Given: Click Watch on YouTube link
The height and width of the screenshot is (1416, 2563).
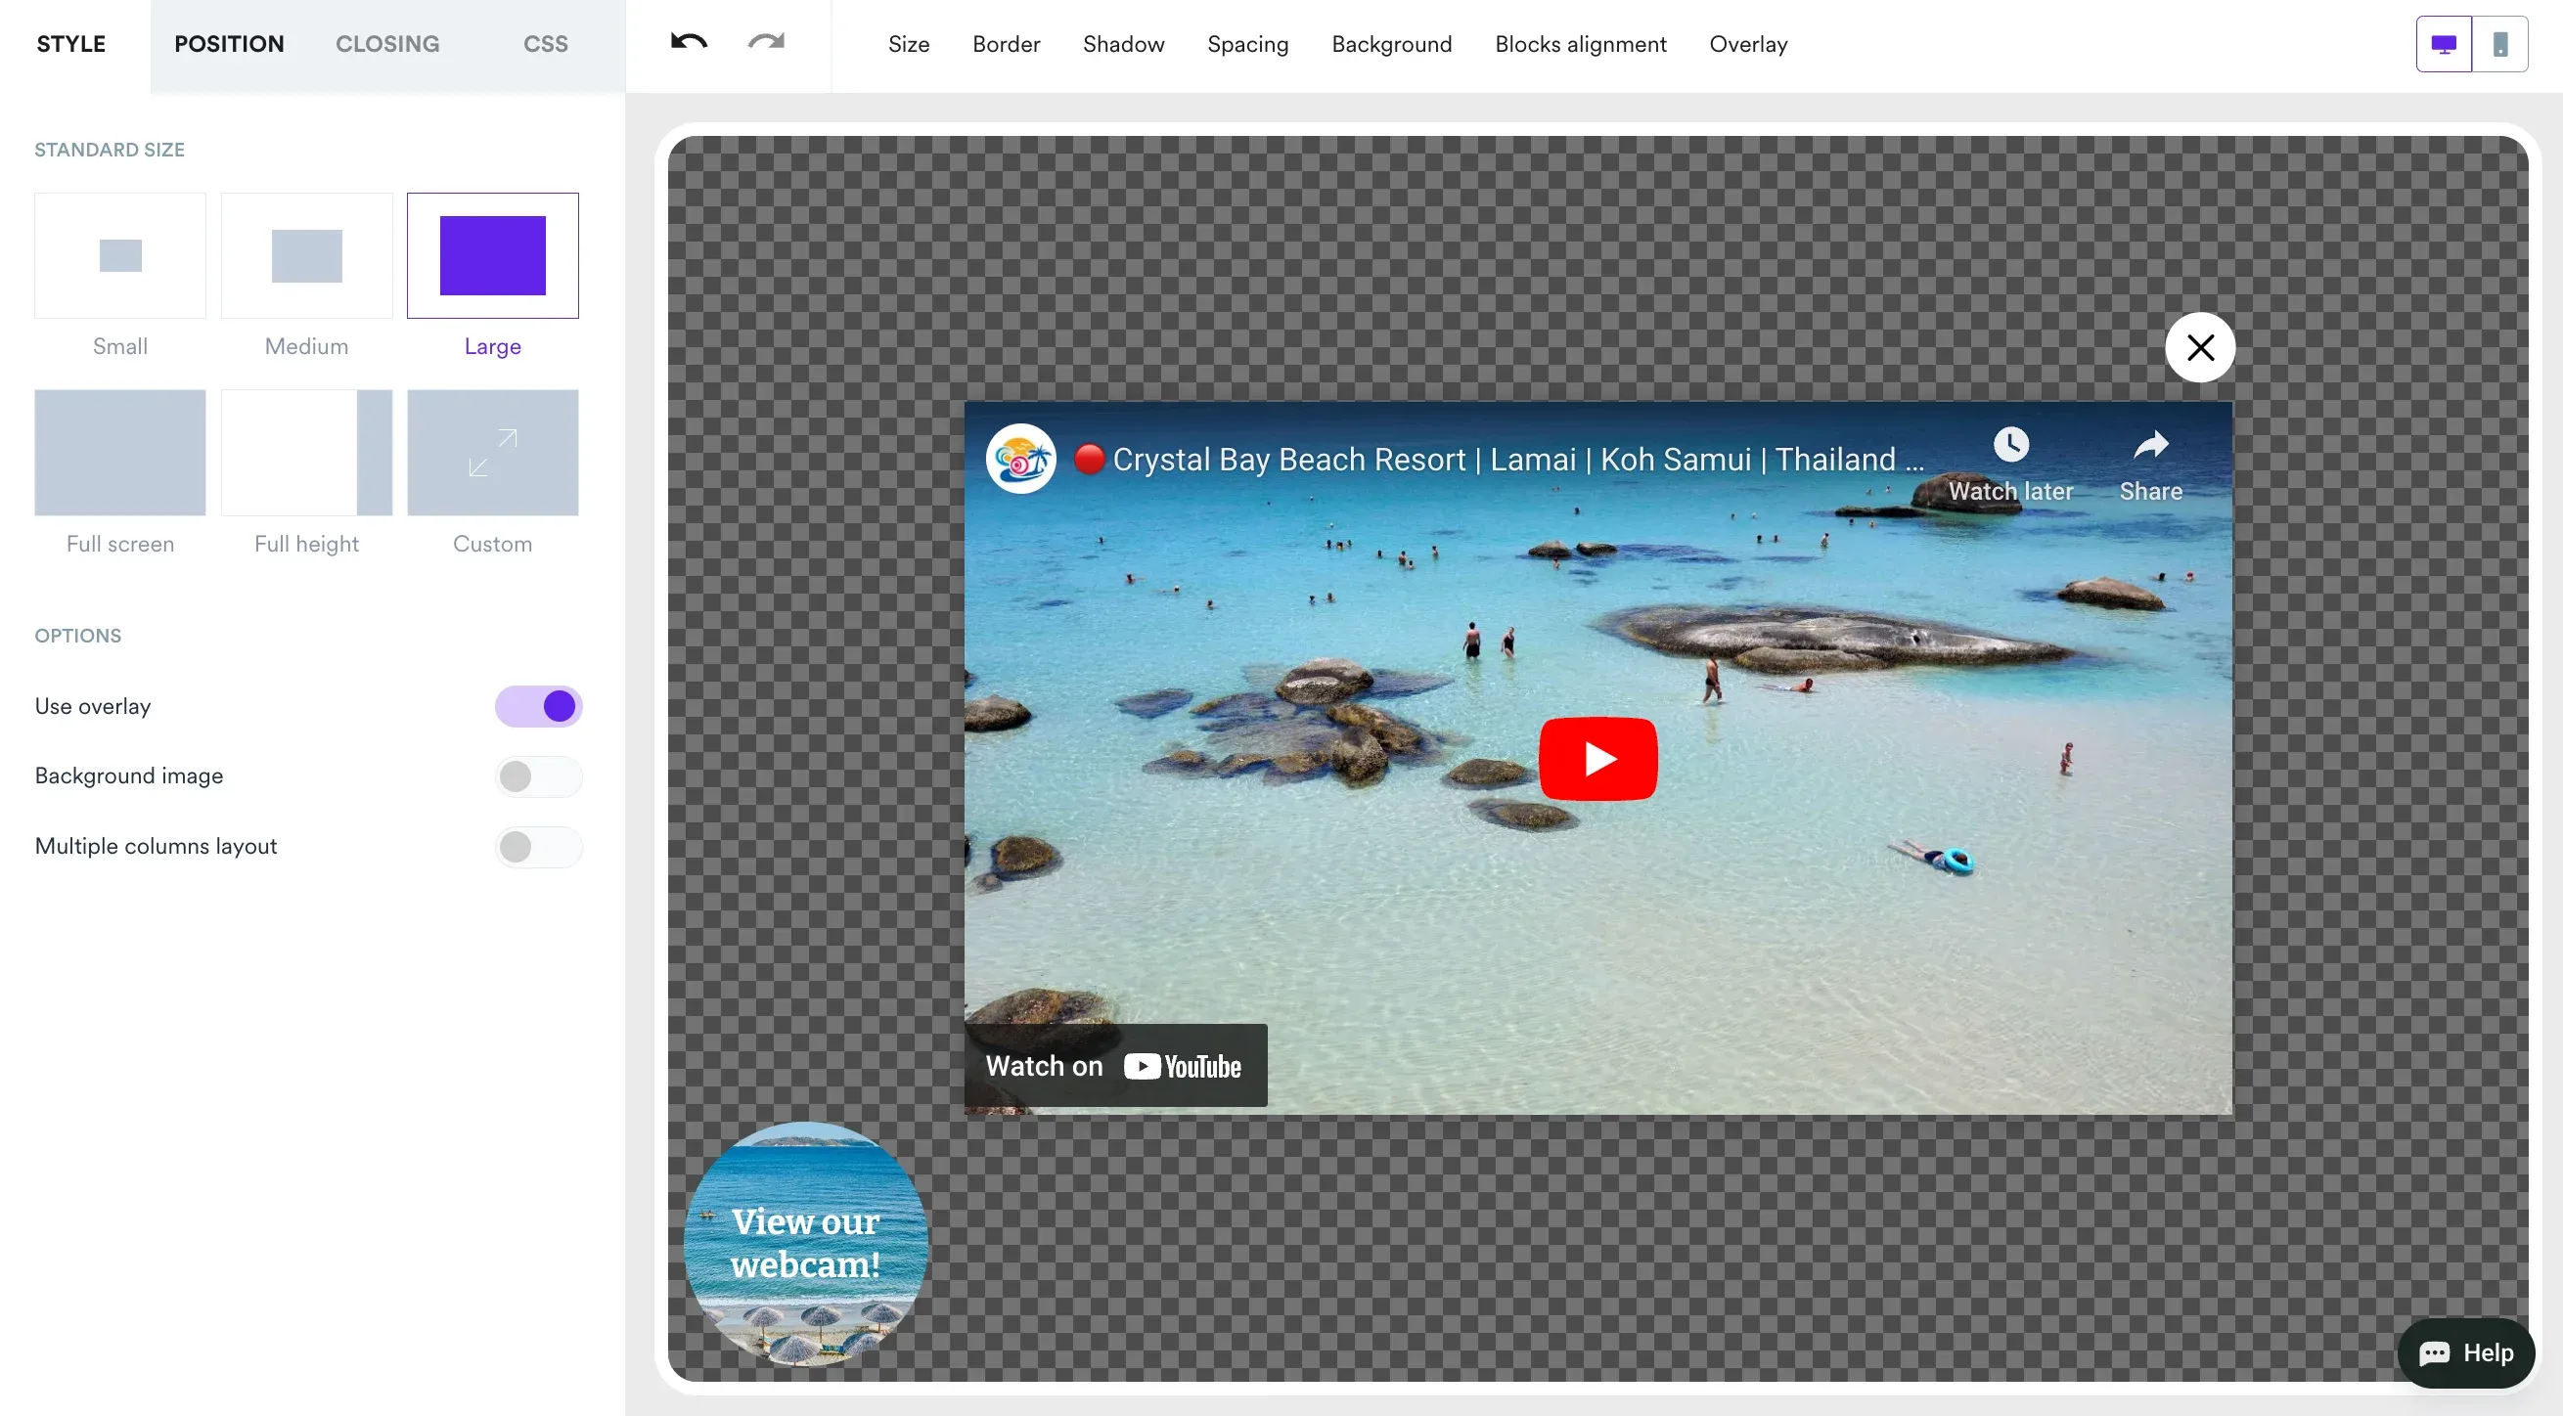Looking at the screenshot, I should (x=1114, y=1065).
